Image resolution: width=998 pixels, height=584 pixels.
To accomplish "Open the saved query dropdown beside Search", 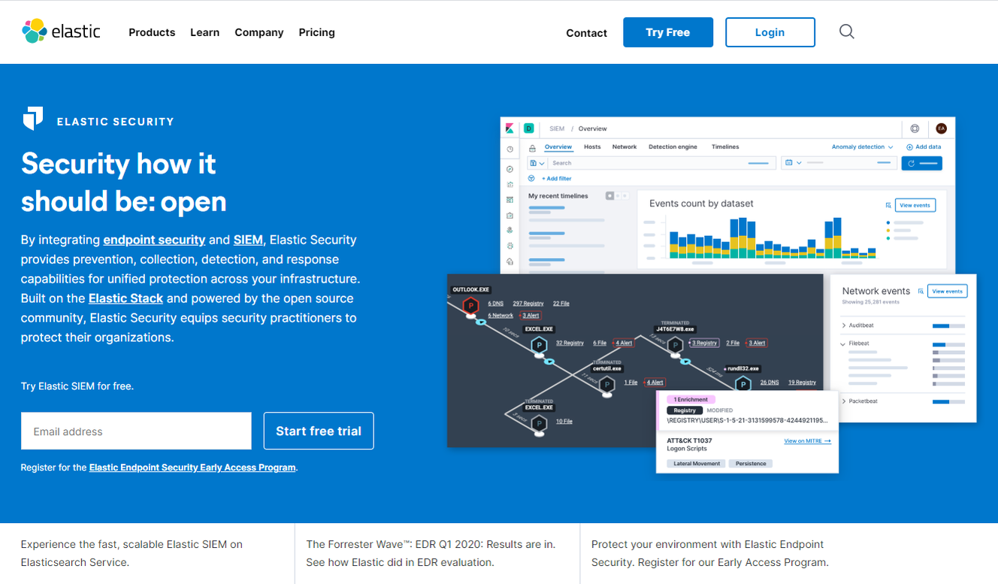I will pyautogui.click(x=537, y=163).
